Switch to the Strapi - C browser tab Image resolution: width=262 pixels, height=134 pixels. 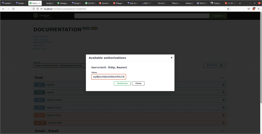(x=21, y=3)
